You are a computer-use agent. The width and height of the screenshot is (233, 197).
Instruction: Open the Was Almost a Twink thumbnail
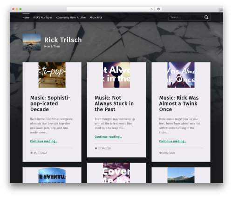[x=181, y=75]
